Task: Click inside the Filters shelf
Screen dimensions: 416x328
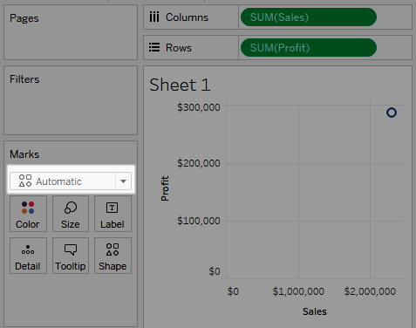Action: (71, 100)
